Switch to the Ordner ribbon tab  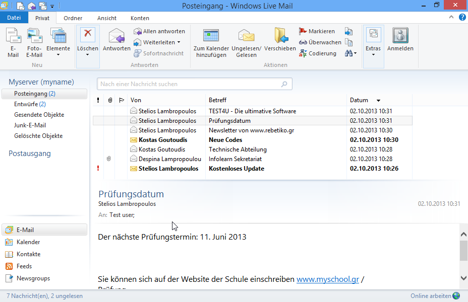click(x=73, y=18)
